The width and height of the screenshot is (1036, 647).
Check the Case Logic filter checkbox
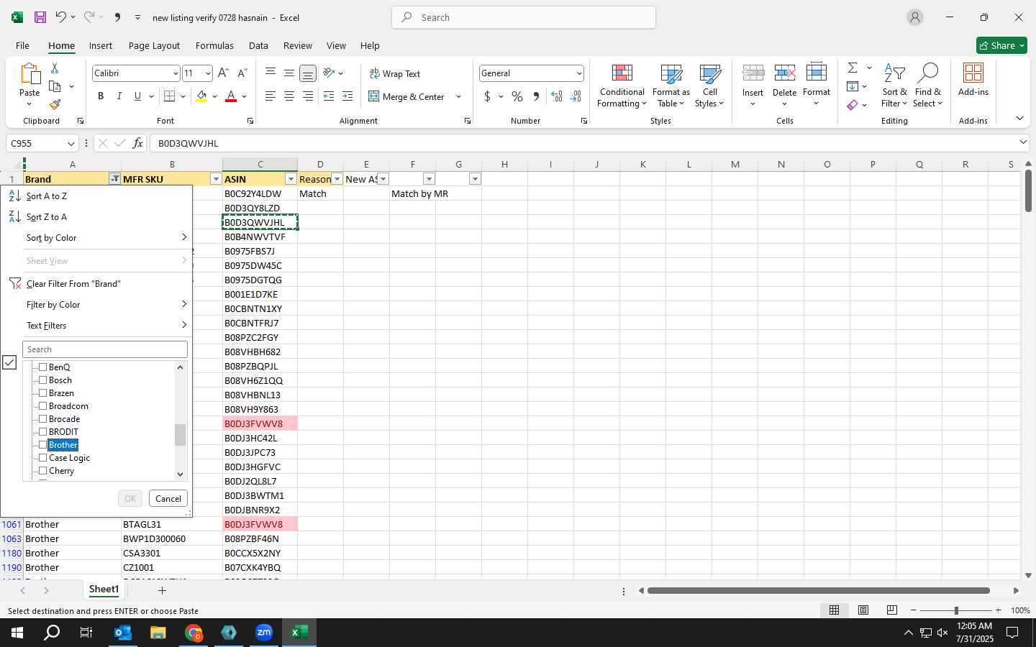(42, 458)
